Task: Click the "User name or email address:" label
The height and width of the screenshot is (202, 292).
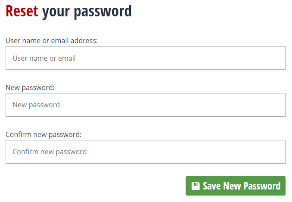Action: tap(52, 40)
